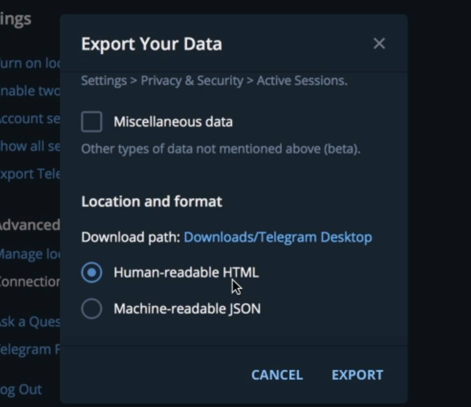Viewport: 471px width, 407px height.
Task: Click the "Telegram F…" link in settings
Action: click(x=30, y=349)
